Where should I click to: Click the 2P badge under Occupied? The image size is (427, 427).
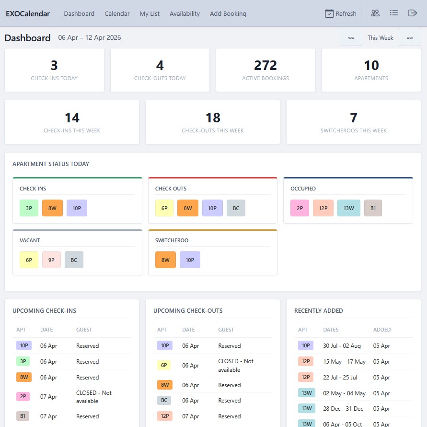(299, 208)
